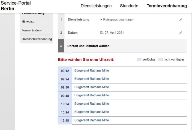Screen dimensions: 192x130
Task: Open Datenschutzerklärung in the sidebar
Action: coord(36,39)
